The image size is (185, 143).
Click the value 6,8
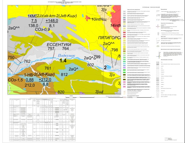(45, 84)
